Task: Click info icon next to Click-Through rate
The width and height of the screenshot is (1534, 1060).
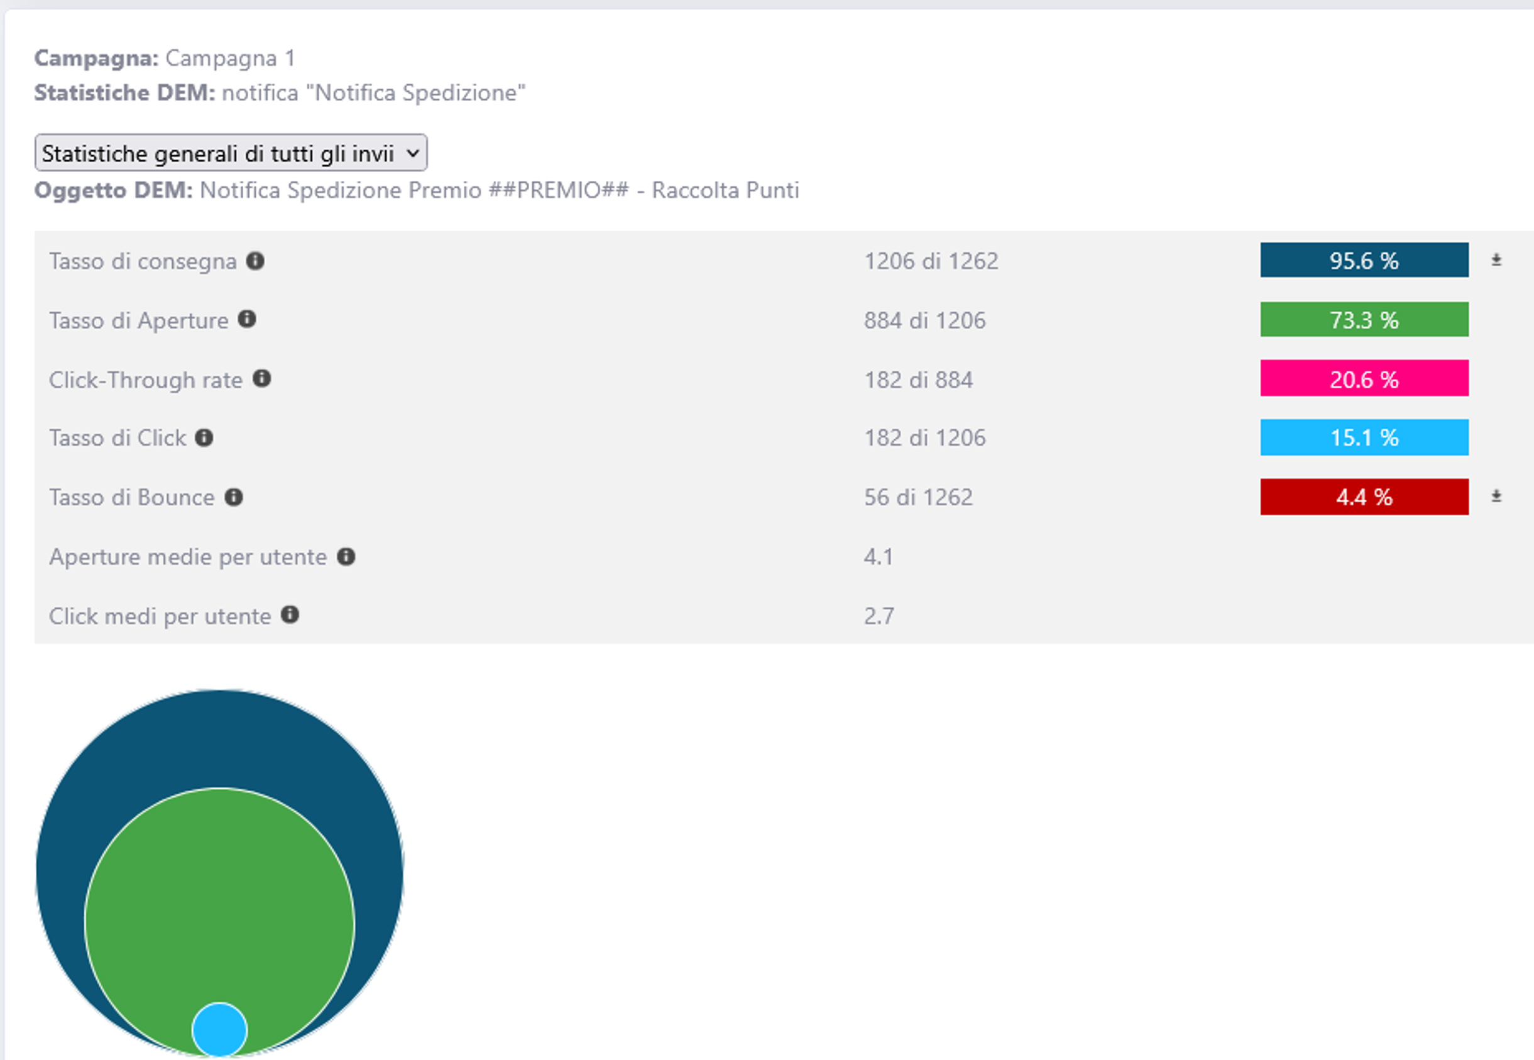Action: 262,378
